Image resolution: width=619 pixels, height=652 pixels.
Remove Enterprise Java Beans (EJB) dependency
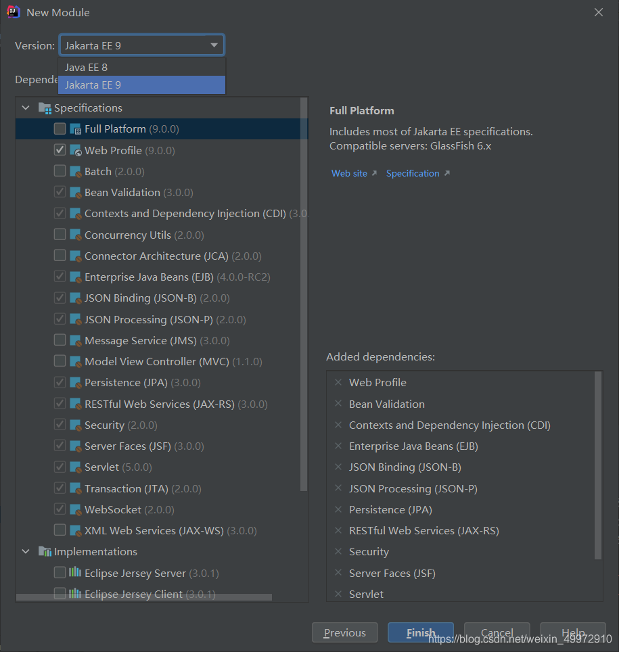pos(338,446)
